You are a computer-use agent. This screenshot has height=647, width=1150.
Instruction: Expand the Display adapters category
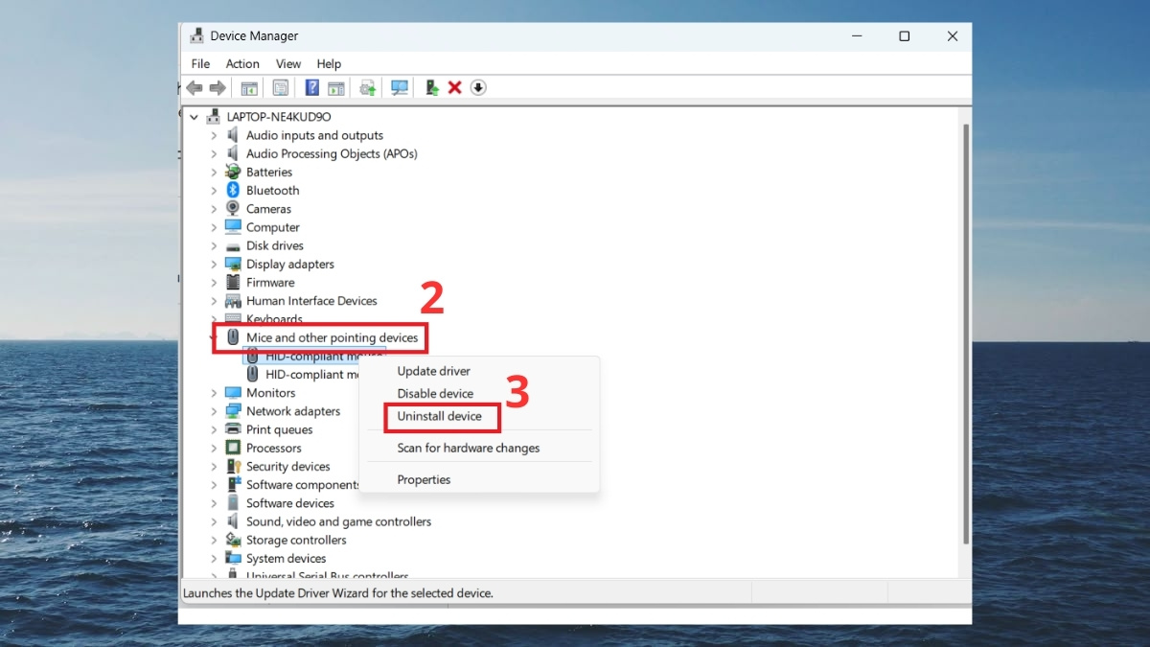(x=214, y=265)
